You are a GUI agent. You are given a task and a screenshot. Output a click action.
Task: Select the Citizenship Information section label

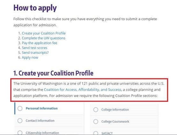(42, 133)
